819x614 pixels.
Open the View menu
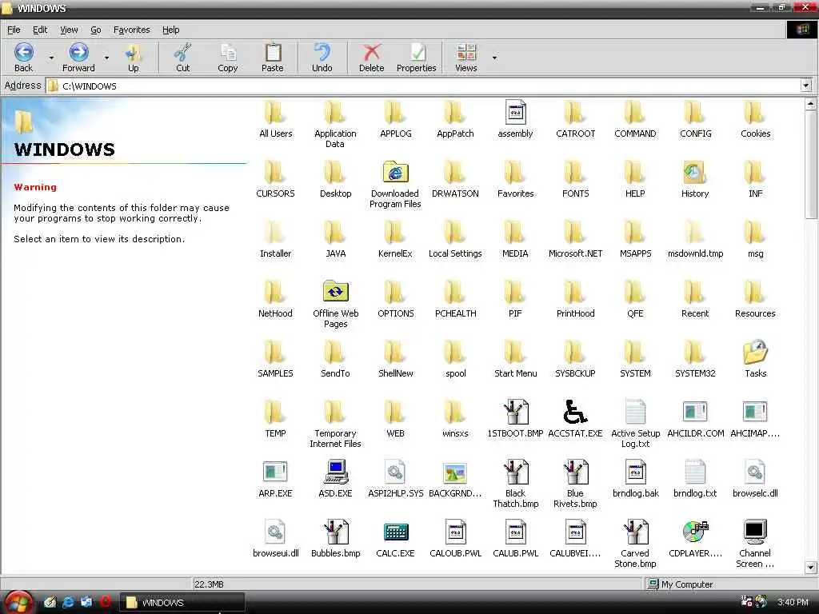click(69, 30)
